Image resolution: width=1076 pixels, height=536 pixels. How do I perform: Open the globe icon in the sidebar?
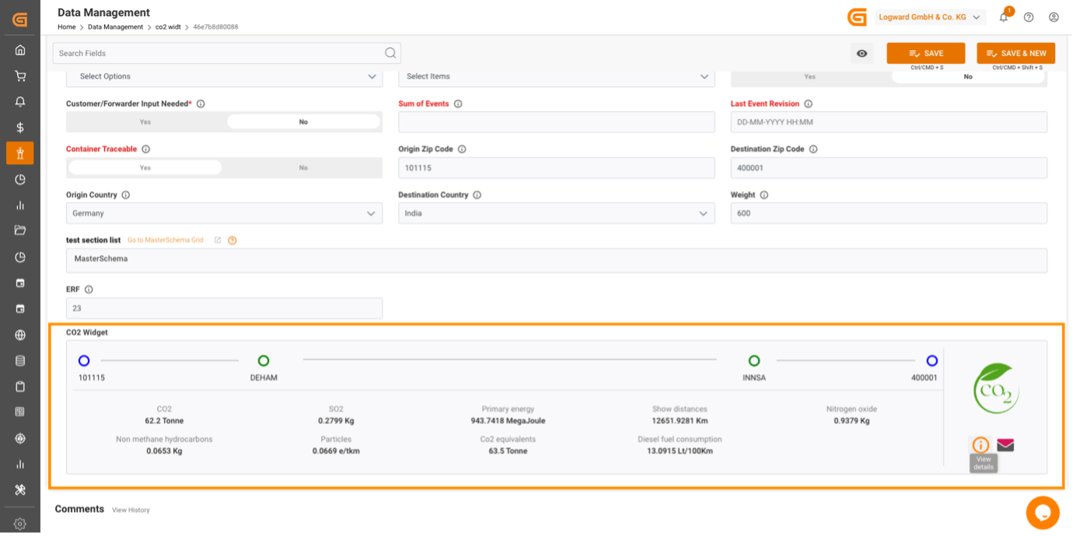tap(20, 335)
